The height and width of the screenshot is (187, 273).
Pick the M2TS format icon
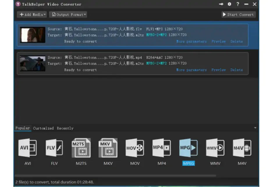point(81,148)
